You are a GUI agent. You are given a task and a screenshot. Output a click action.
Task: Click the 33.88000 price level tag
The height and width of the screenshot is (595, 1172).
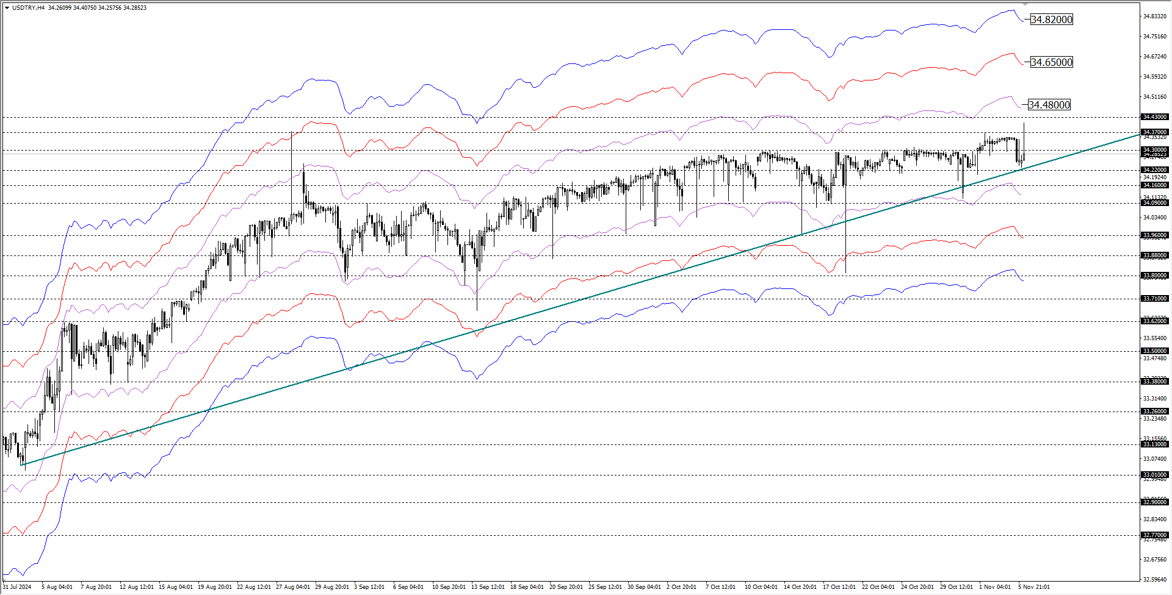[x=1155, y=255]
